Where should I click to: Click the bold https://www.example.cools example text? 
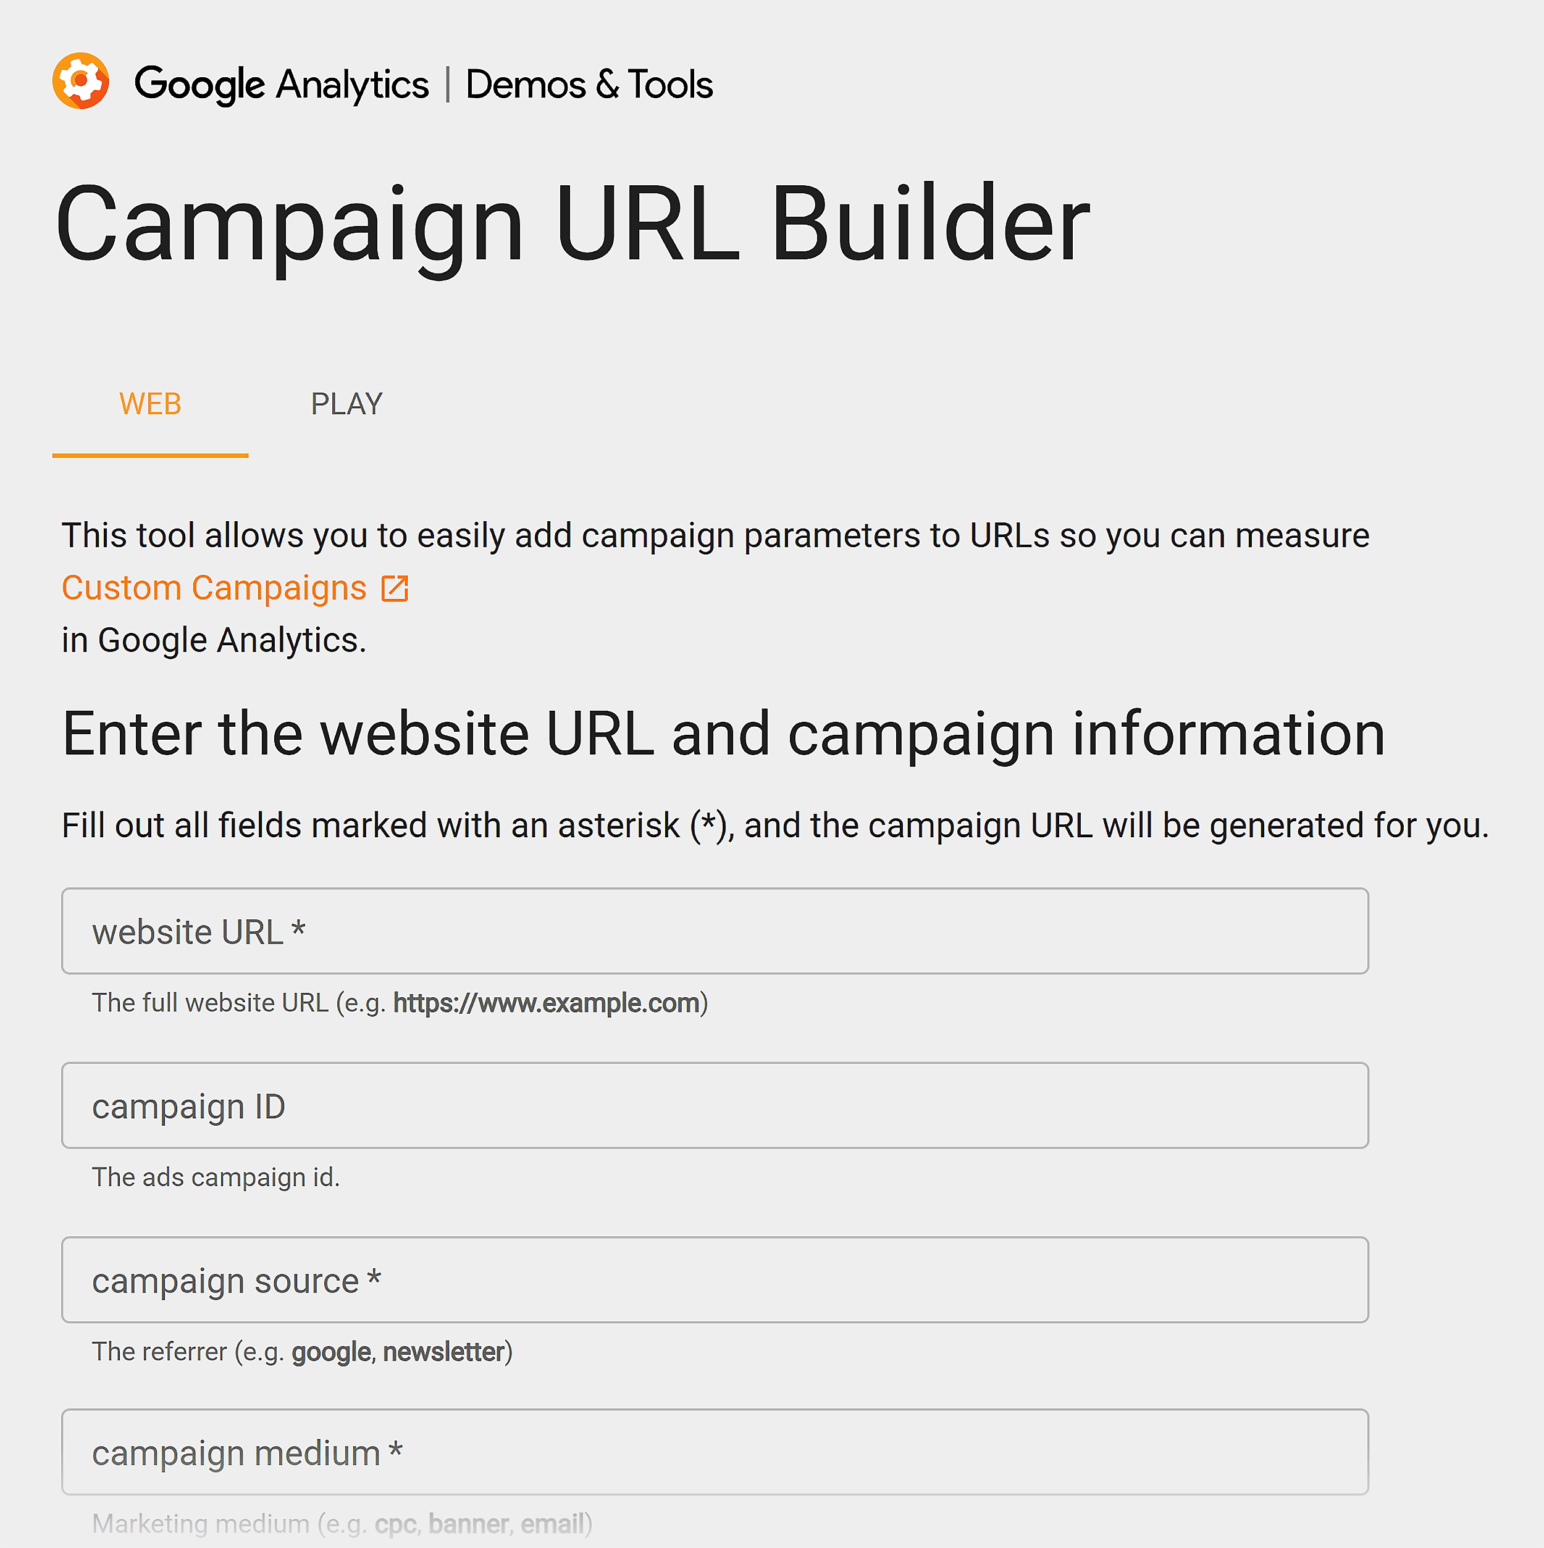pyautogui.click(x=547, y=1002)
